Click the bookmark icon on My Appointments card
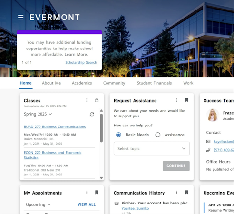234x214 pixels. (97, 192)
